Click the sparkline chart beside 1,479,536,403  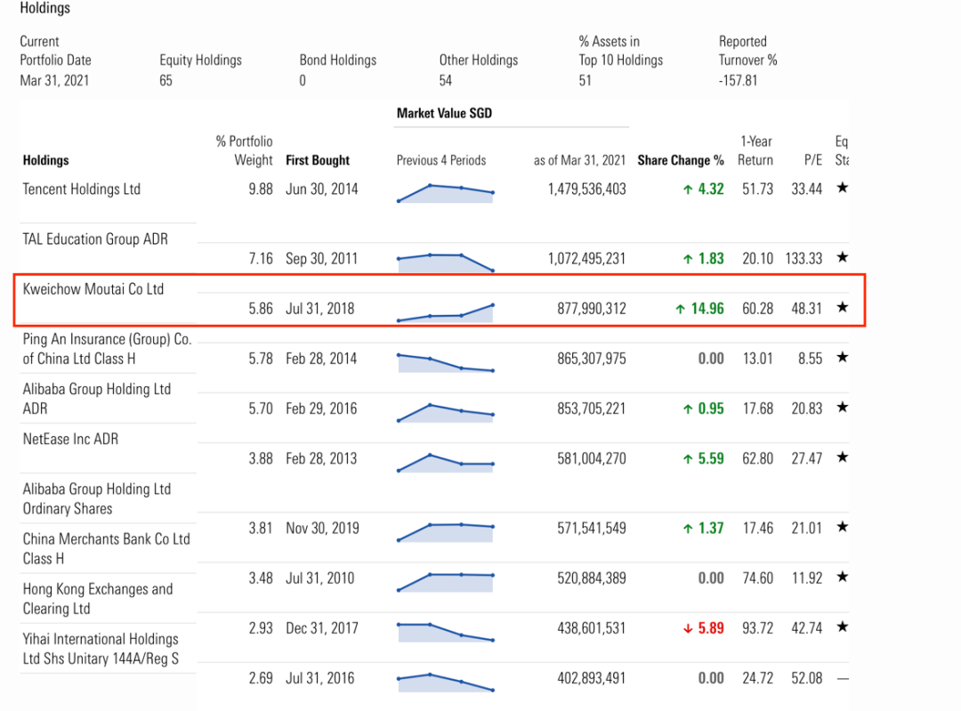tap(445, 192)
